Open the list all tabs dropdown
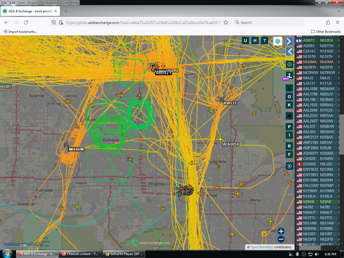 (338, 11)
